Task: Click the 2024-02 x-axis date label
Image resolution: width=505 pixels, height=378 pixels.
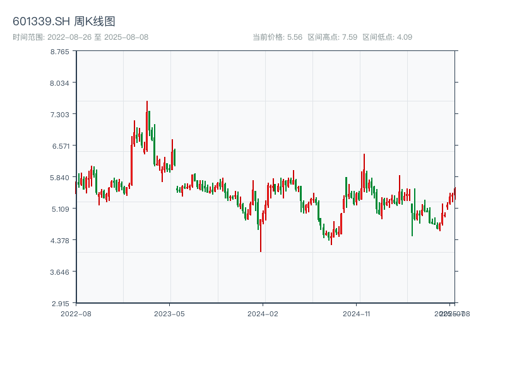Action: pyautogui.click(x=263, y=313)
